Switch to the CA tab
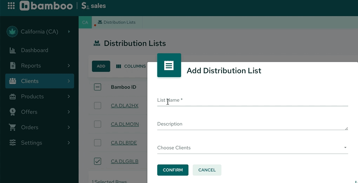Viewport: 358px width, 183px height. pos(85,22)
